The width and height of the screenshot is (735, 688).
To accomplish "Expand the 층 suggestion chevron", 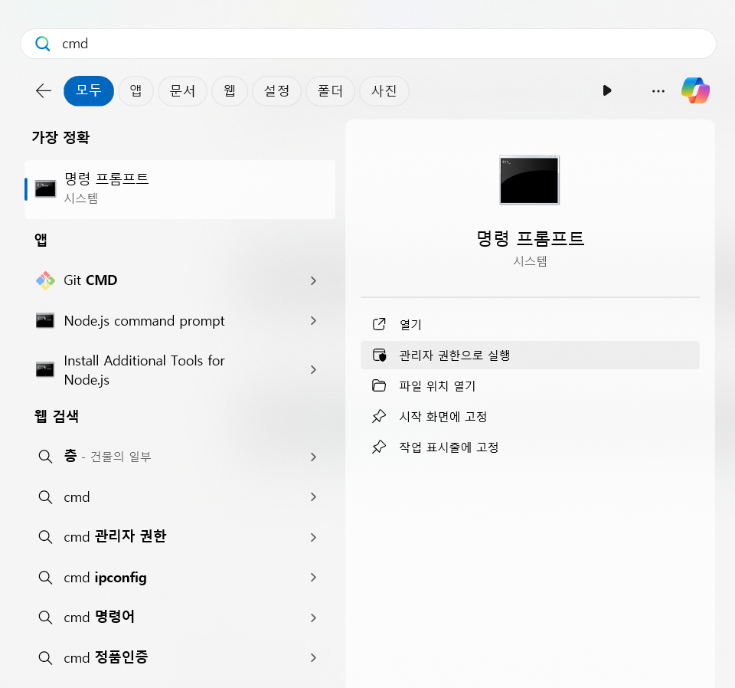I will (314, 457).
